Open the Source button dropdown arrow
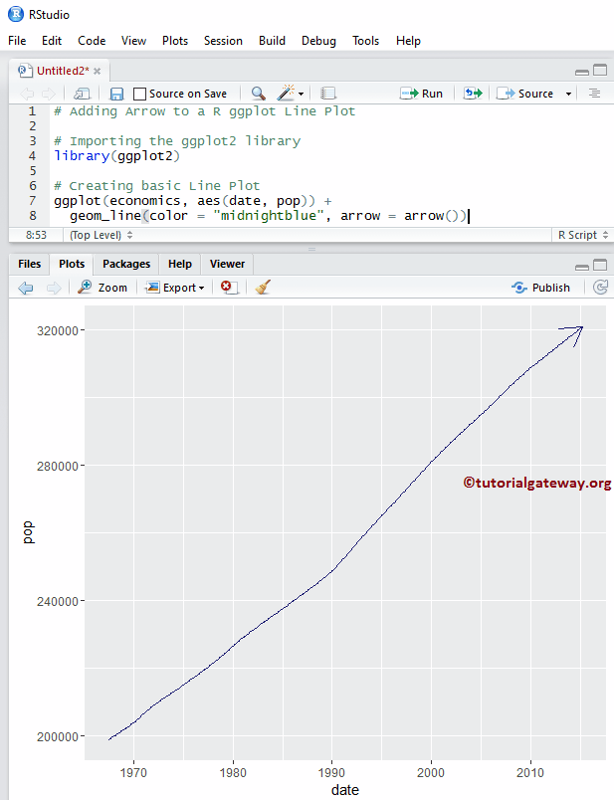 pos(568,94)
